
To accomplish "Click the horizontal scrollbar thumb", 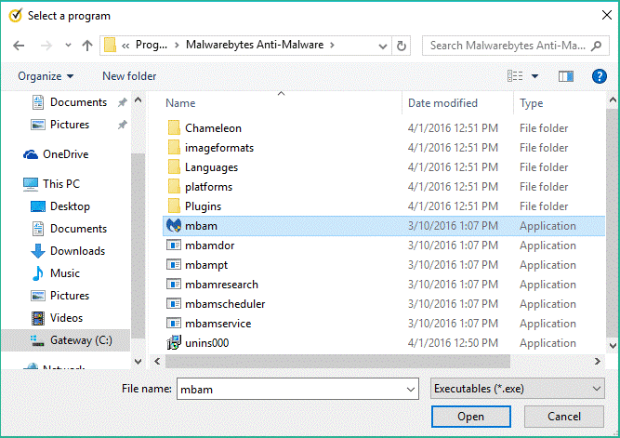I will tap(337, 361).
